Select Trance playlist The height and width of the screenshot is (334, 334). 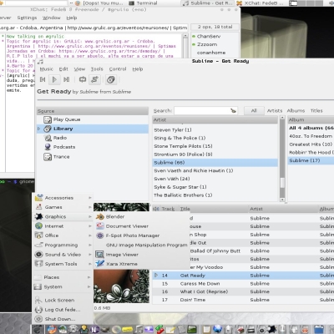click(93, 157)
